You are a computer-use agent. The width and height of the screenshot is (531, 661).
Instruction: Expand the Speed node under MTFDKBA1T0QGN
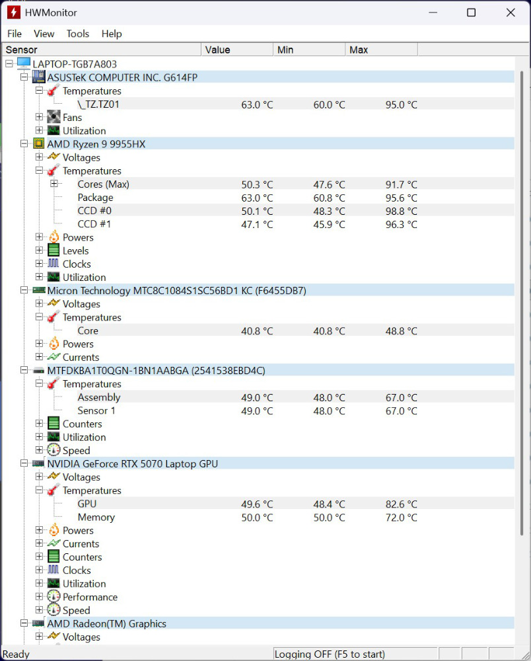[x=39, y=449]
